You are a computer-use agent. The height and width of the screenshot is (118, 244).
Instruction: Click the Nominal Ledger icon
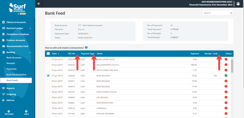click(4, 28)
